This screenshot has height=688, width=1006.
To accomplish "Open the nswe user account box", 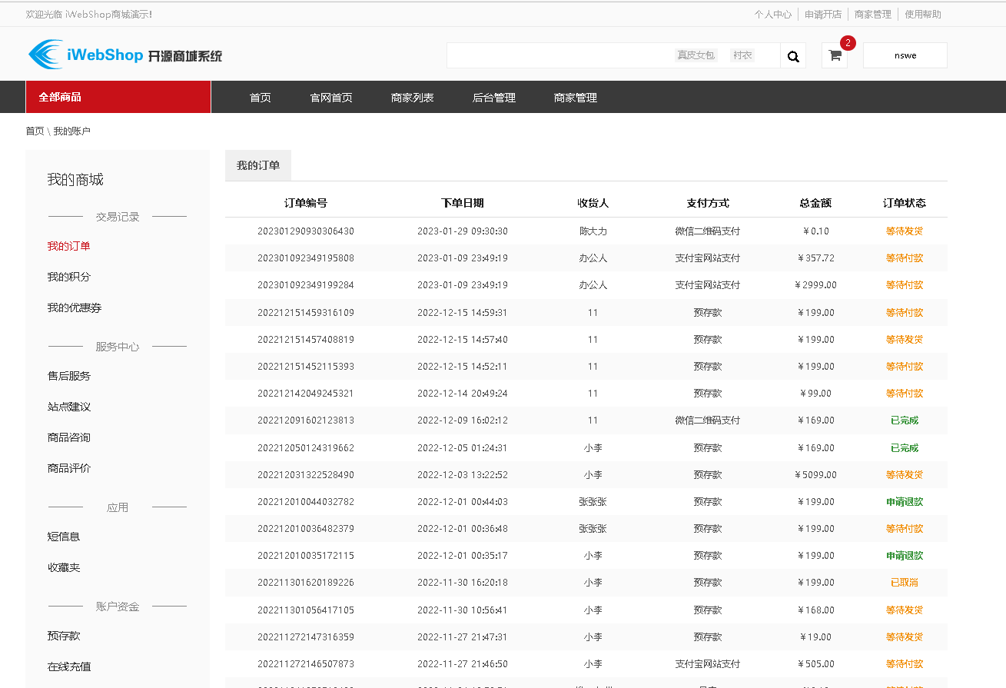I will (x=905, y=55).
